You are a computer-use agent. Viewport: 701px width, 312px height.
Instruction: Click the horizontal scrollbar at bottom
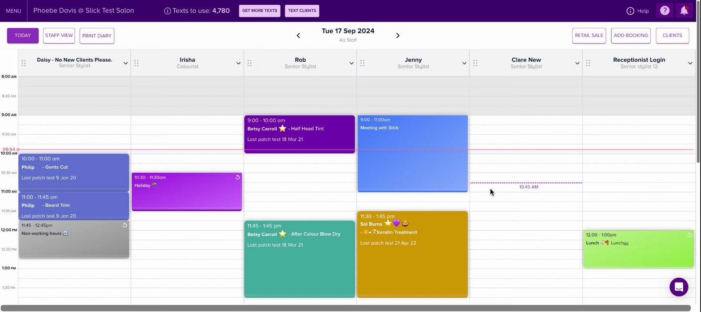click(346, 308)
